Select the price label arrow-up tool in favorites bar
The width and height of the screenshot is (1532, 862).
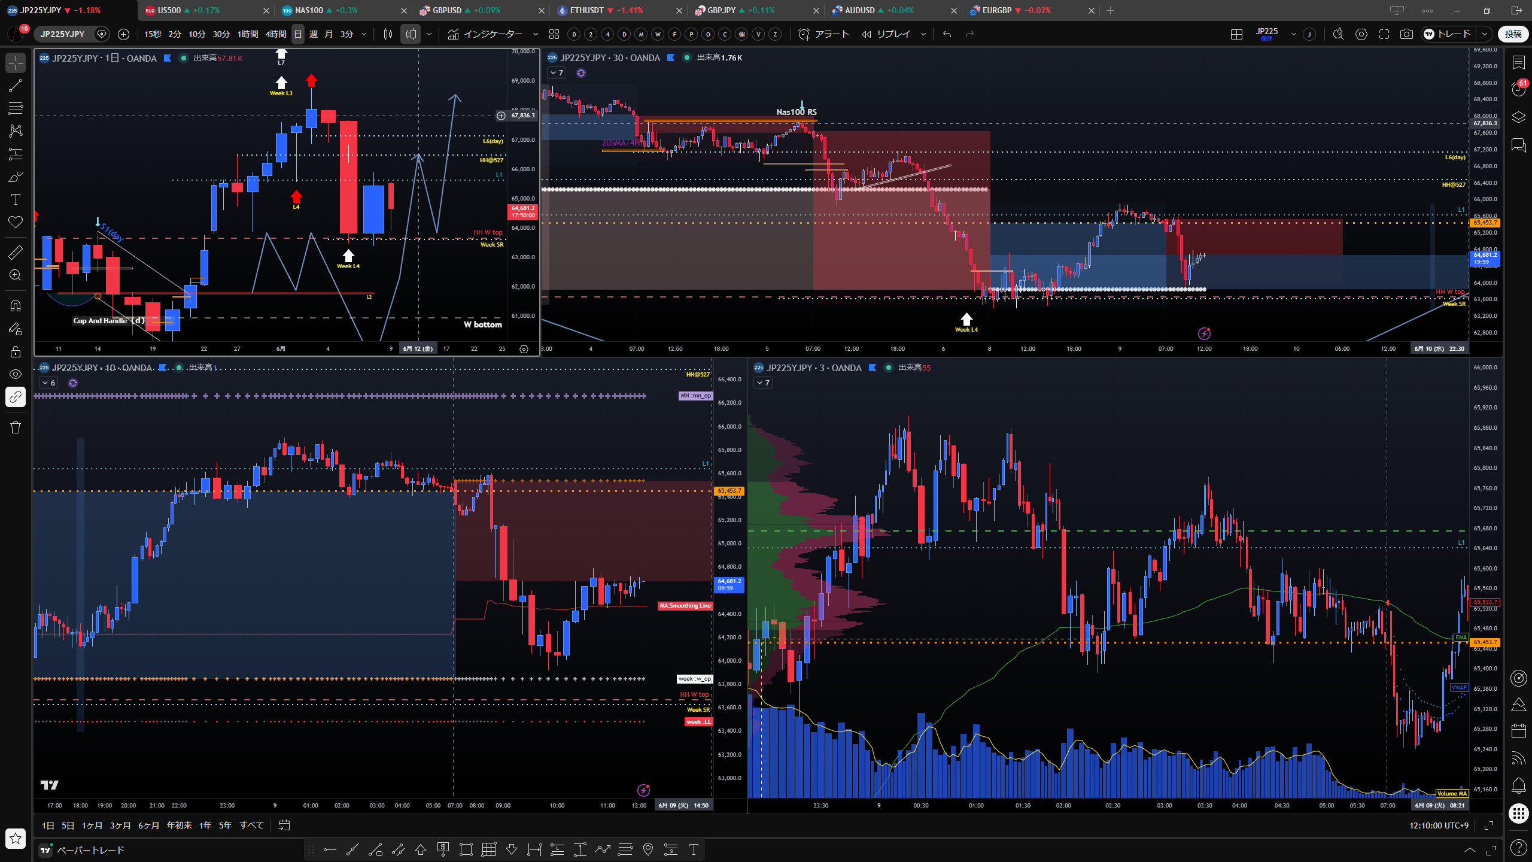pyautogui.click(x=421, y=849)
